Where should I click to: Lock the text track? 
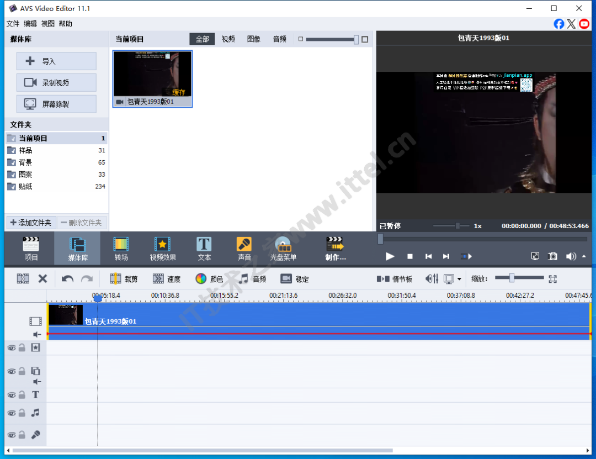pyautogui.click(x=22, y=395)
